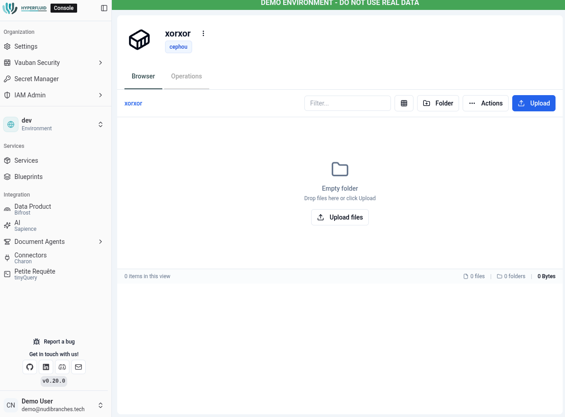565x417 pixels.
Task: Click the Blueprints layers icon
Action: [7, 177]
